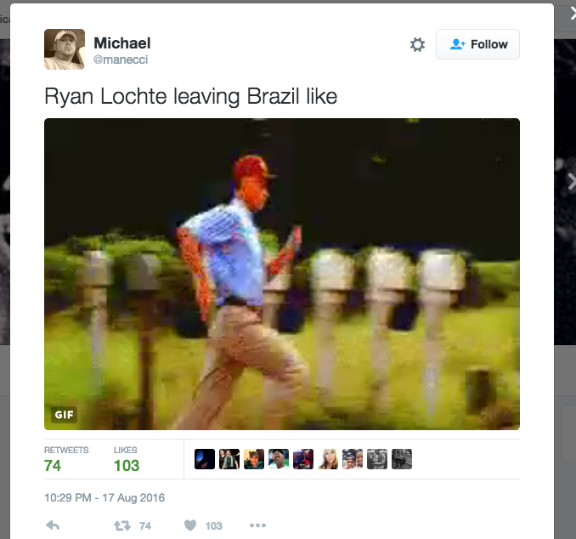
Task: Open the blonde woman liker avatar
Action: [328, 459]
